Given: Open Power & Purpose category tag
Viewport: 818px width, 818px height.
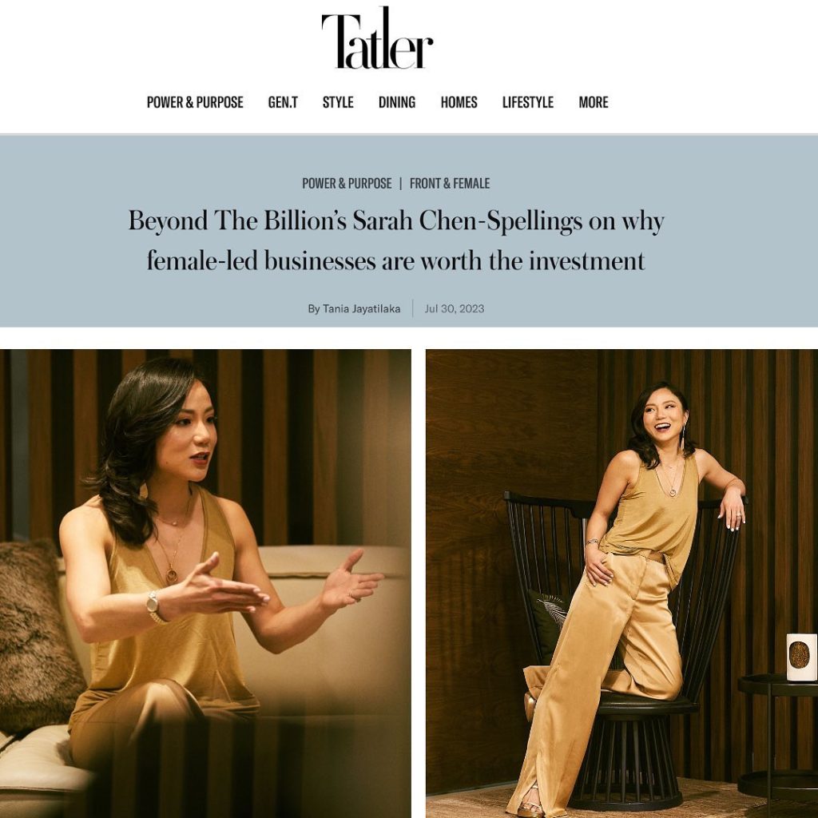Looking at the screenshot, I should tap(347, 184).
